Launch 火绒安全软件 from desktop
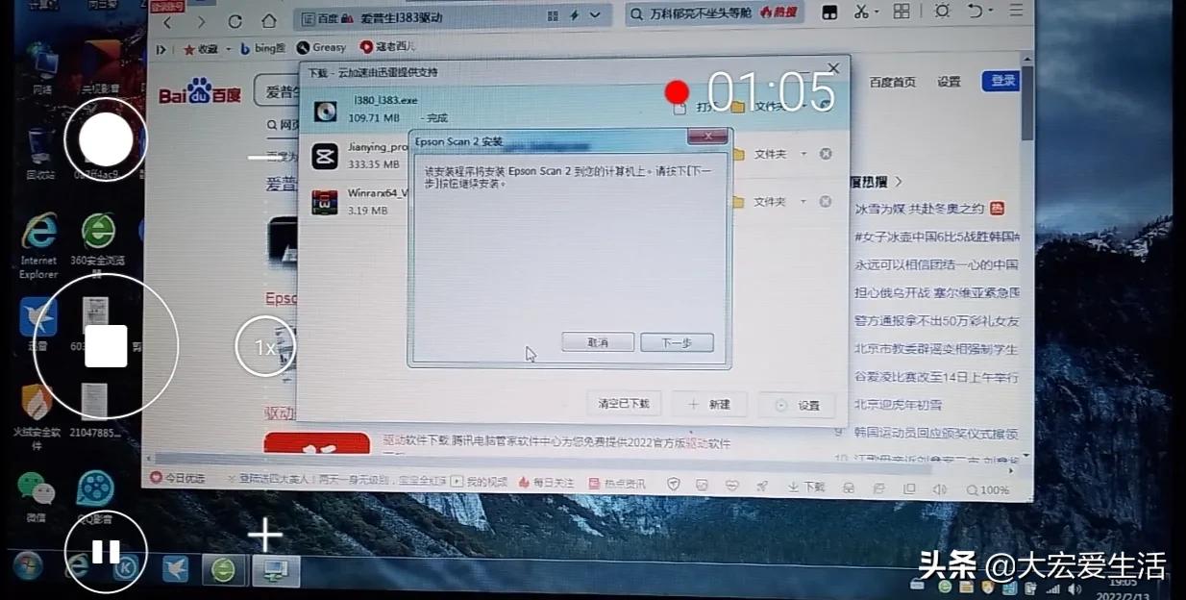Image resolution: width=1186 pixels, height=600 pixels. click(37, 417)
